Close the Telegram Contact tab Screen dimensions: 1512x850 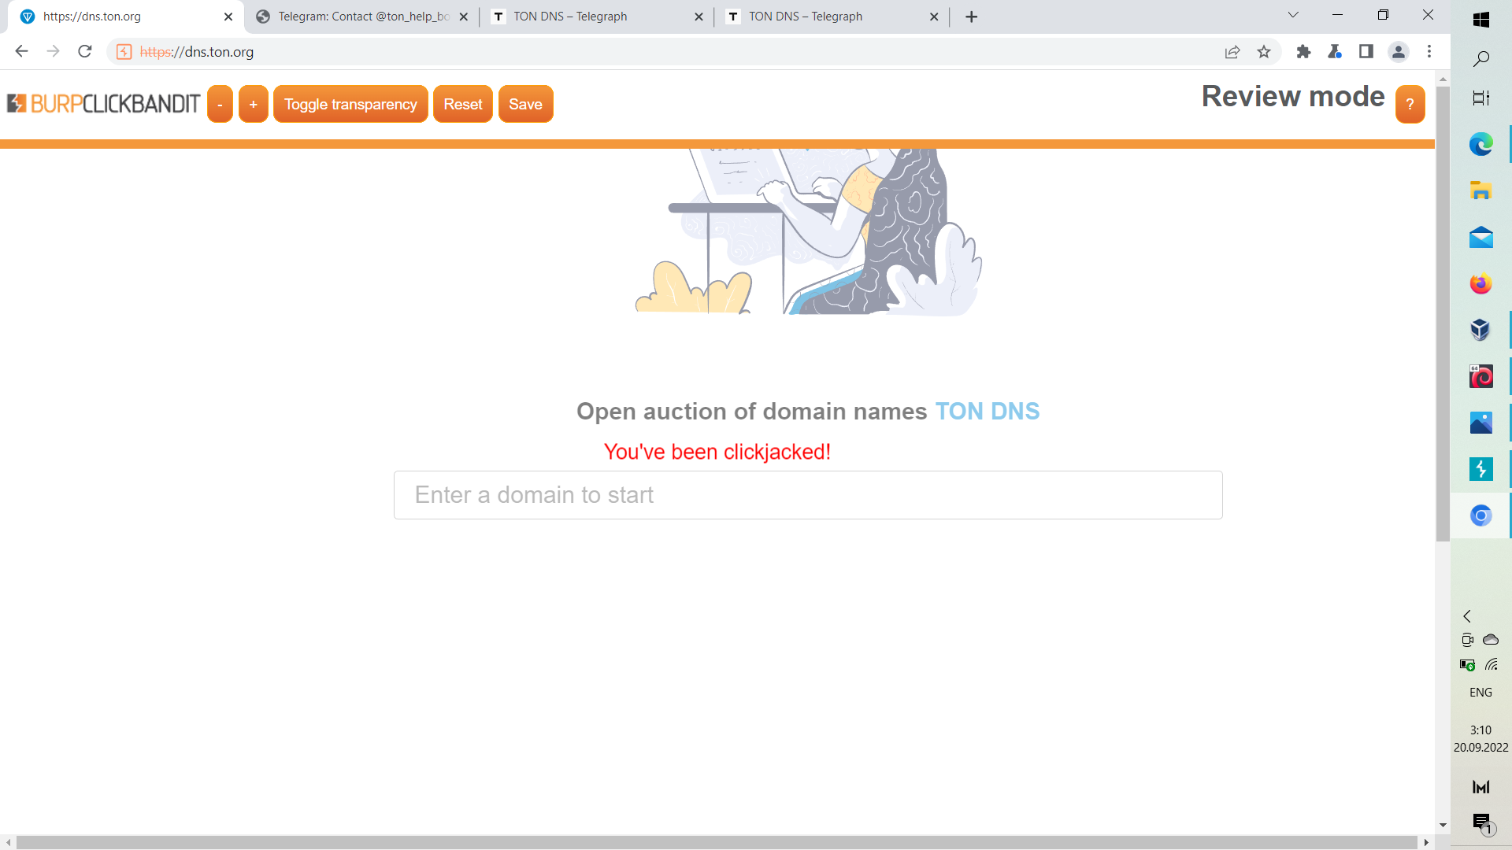[464, 17]
